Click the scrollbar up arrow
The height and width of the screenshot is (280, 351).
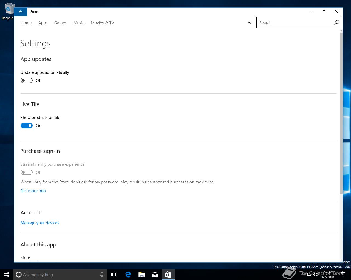point(341,31)
